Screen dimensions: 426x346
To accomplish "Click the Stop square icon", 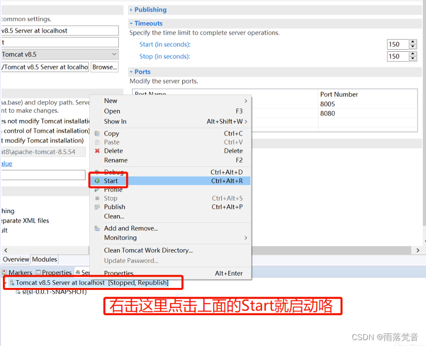I will click(96, 198).
